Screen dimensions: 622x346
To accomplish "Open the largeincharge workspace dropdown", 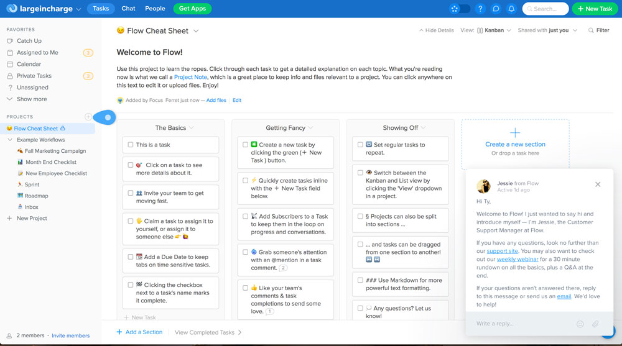I will [x=78, y=9].
